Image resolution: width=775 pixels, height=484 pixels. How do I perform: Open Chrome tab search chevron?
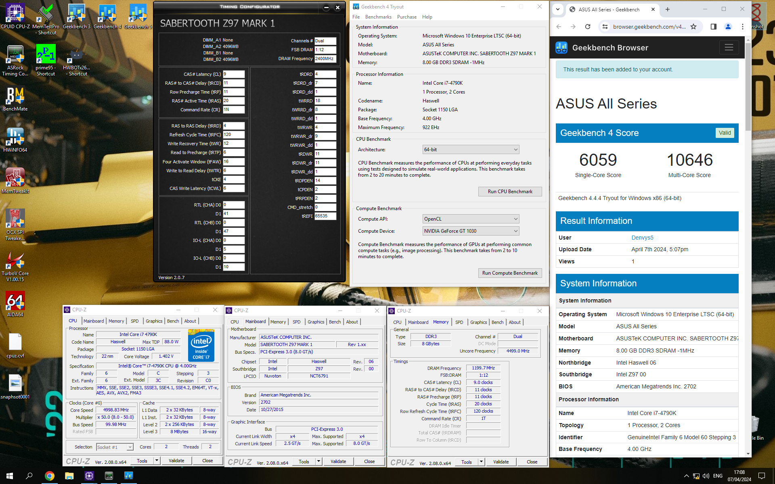tap(558, 9)
